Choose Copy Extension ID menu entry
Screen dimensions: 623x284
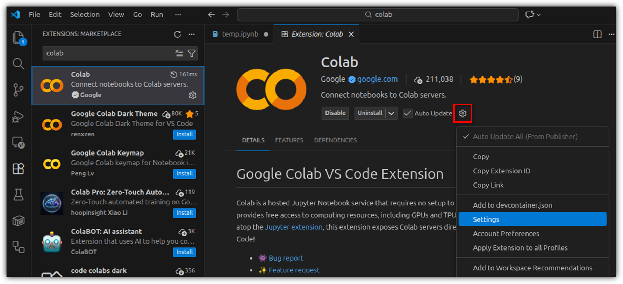[532, 171]
